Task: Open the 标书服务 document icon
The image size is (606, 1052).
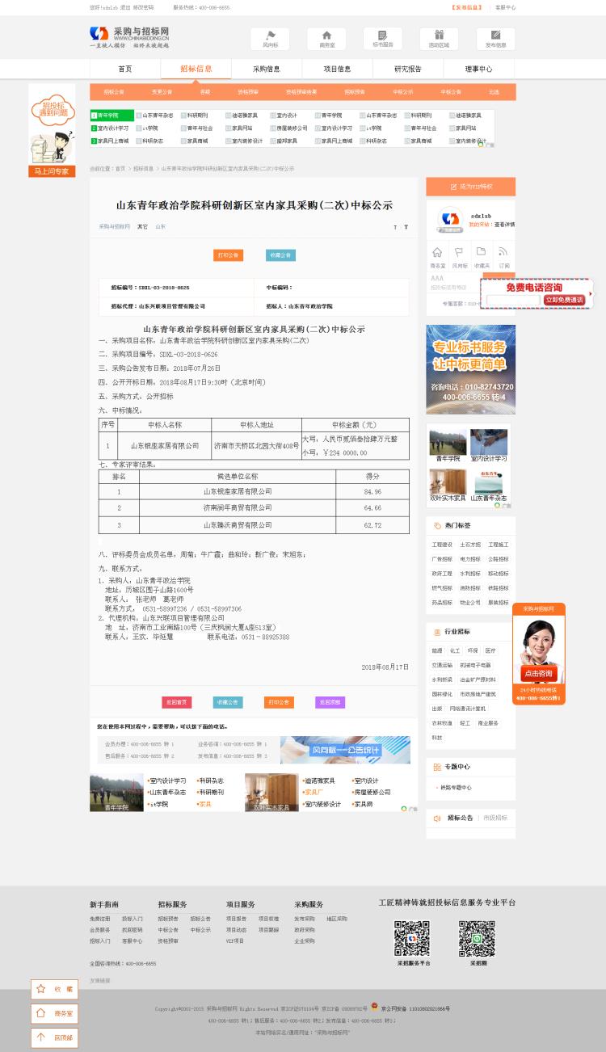Action: pos(382,38)
